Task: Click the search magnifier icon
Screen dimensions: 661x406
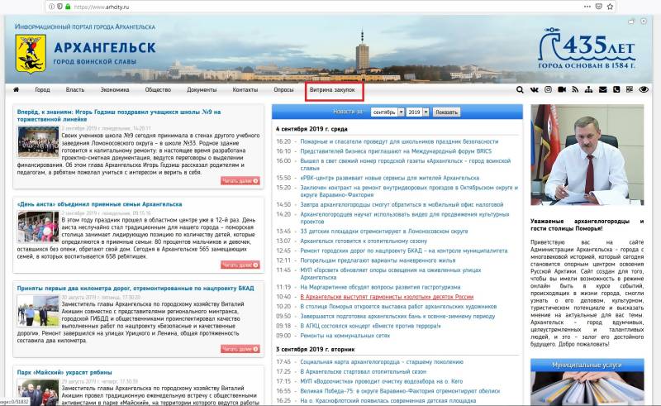Action: [520, 89]
